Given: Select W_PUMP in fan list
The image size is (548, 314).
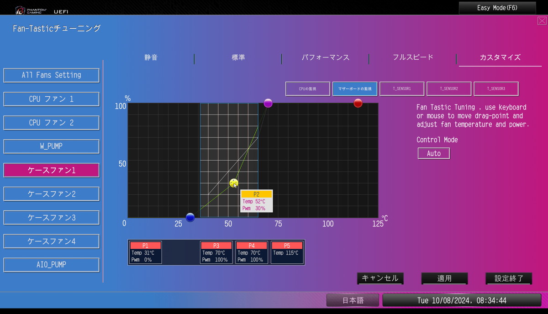Looking at the screenshot, I should tap(52, 147).
